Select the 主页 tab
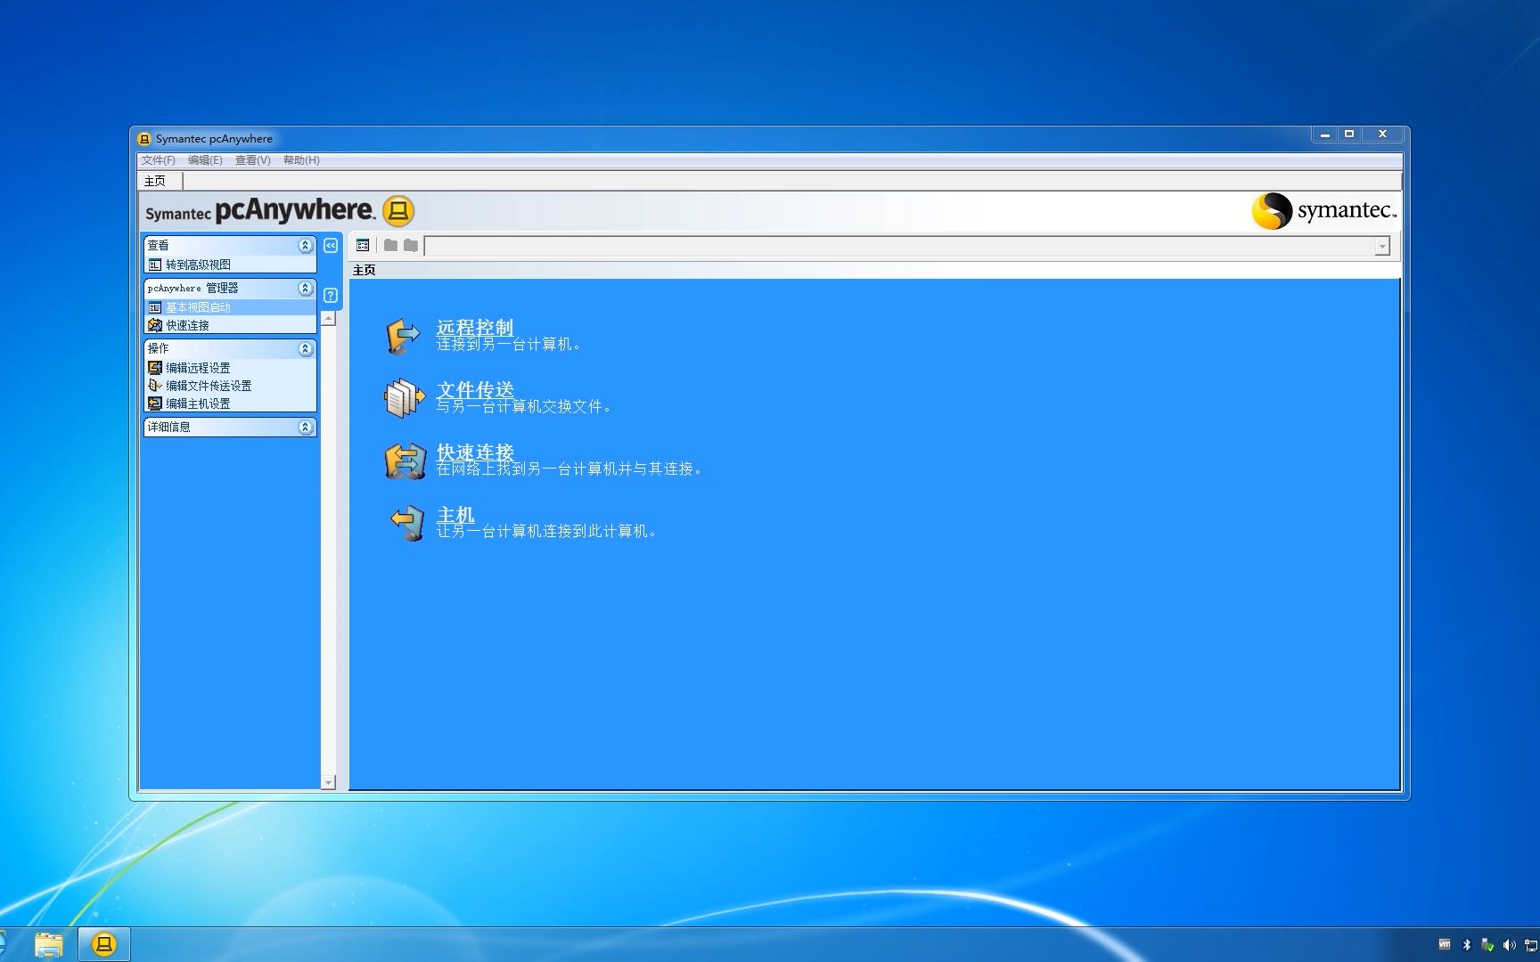The height and width of the screenshot is (962, 1540). tap(161, 181)
